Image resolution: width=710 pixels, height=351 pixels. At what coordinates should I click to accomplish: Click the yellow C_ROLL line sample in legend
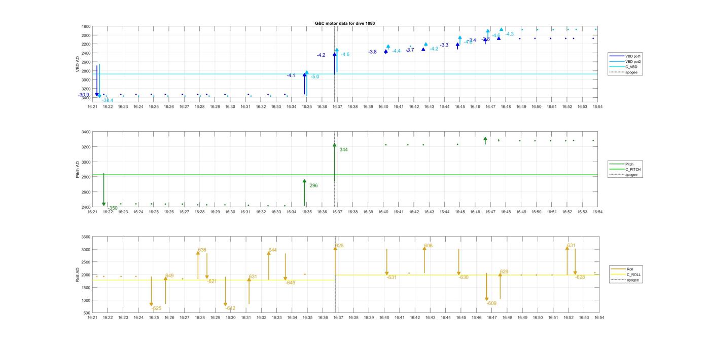(x=619, y=275)
